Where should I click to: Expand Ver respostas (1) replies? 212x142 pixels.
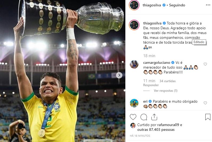pyautogui.click(x=166, y=91)
